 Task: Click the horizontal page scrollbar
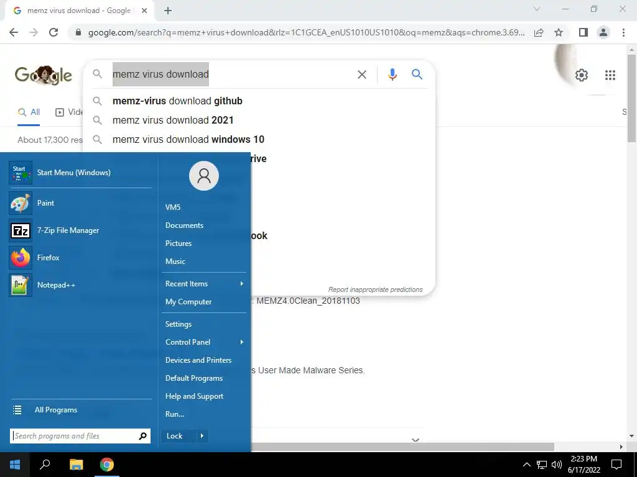(x=402, y=447)
